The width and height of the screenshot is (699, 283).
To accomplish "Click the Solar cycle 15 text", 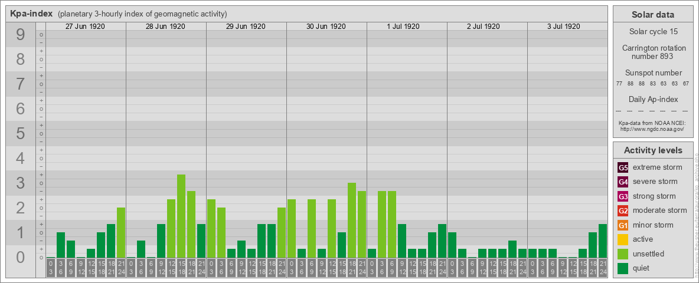I will click(652, 32).
